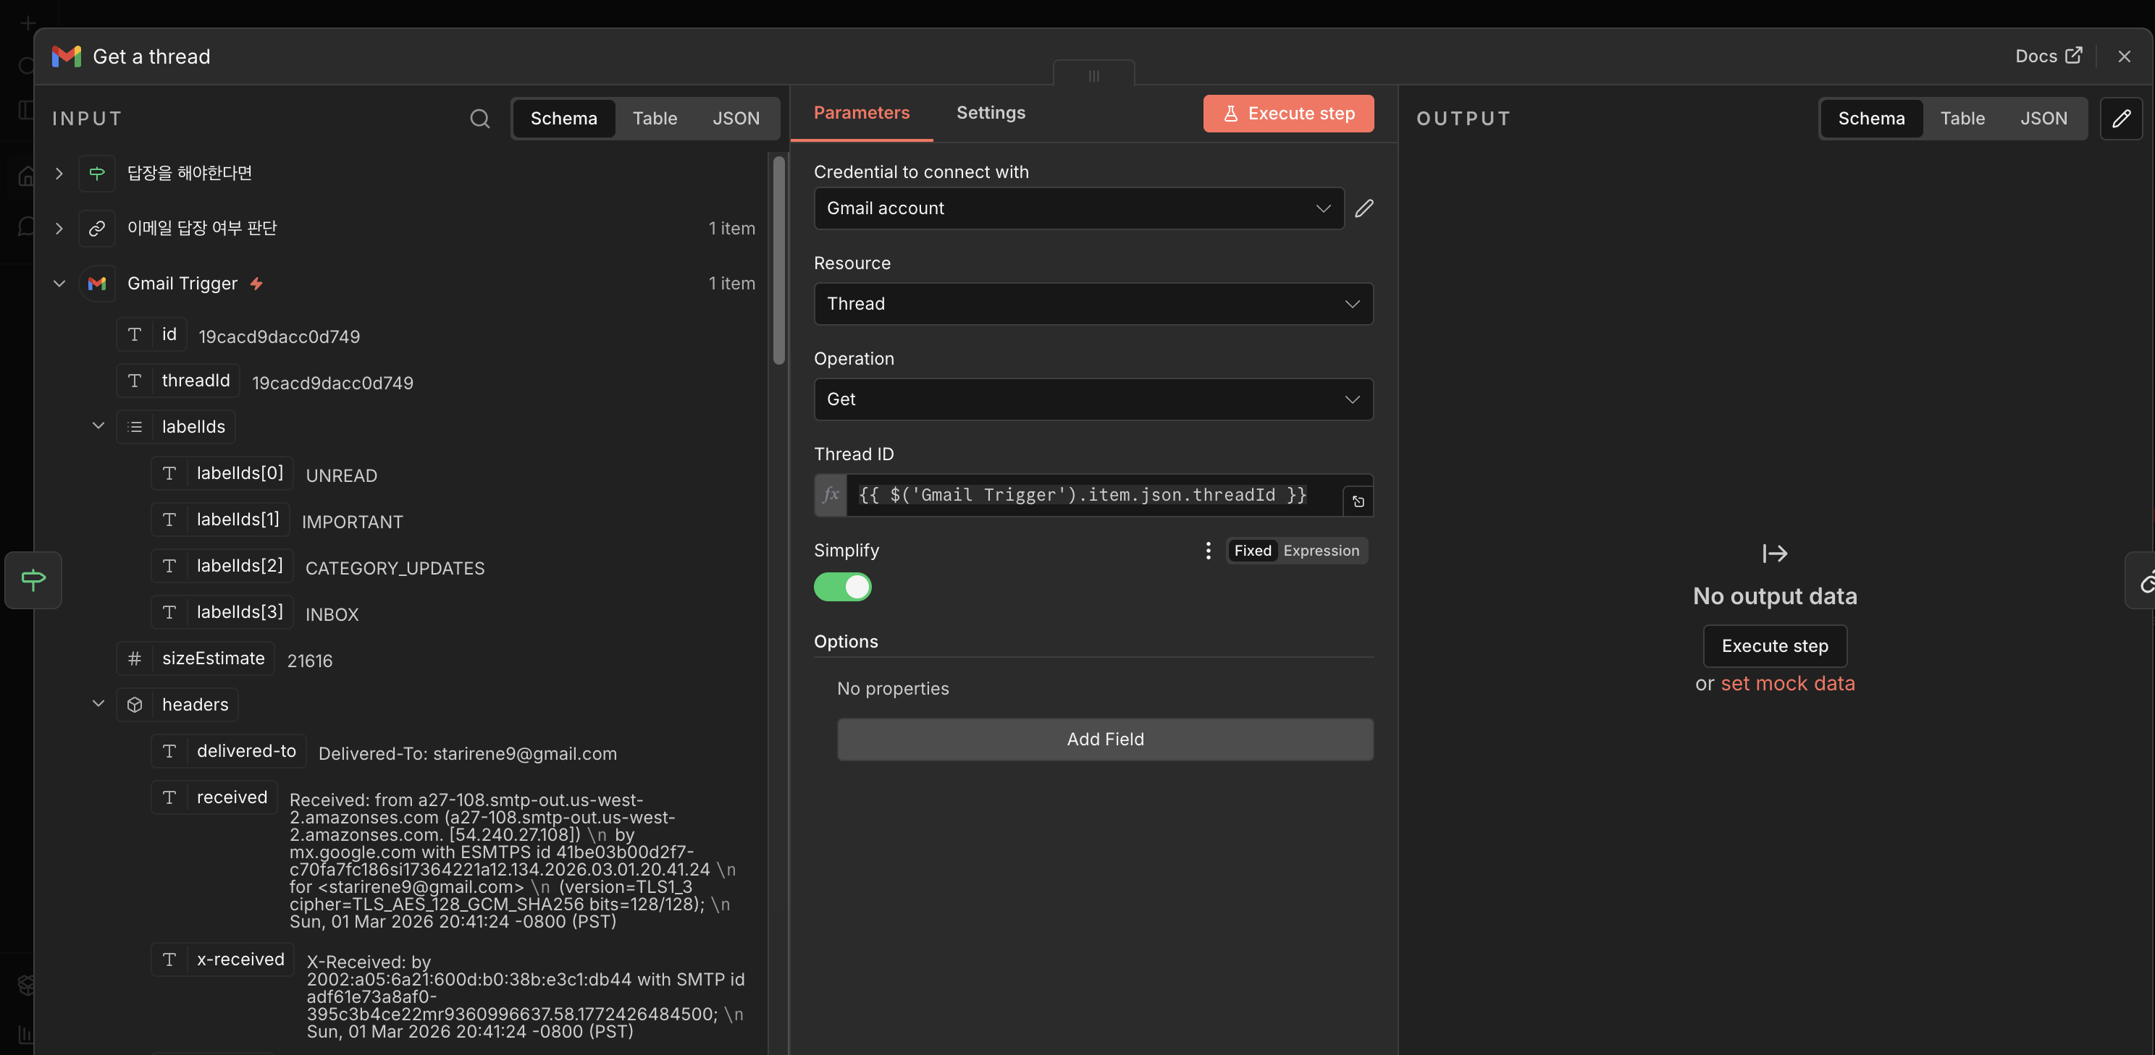The width and height of the screenshot is (2155, 1055).
Task: Switch to the Settings tab
Action: (x=990, y=113)
